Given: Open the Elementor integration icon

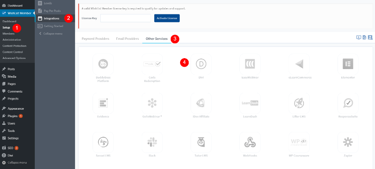Looking at the screenshot, I should (x=348, y=64).
